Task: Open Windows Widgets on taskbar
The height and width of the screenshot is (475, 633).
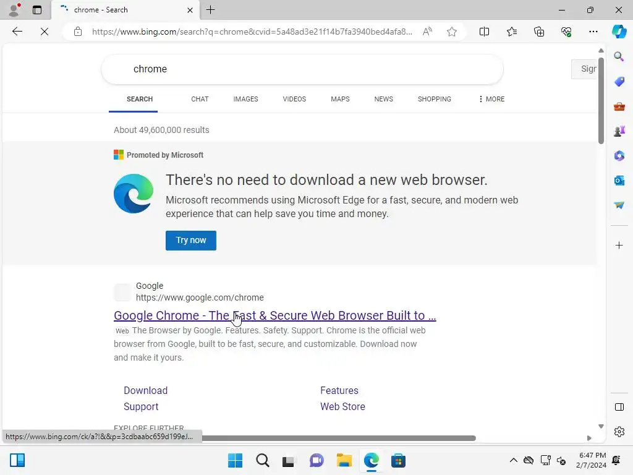Action: (x=17, y=460)
